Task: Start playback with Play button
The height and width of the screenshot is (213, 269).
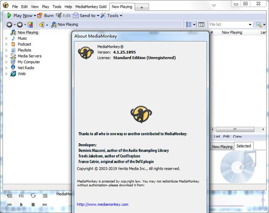Action: pyautogui.click(x=21, y=204)
